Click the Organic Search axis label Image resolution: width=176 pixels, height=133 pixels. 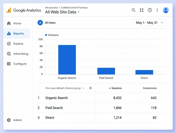click(67, 78)
